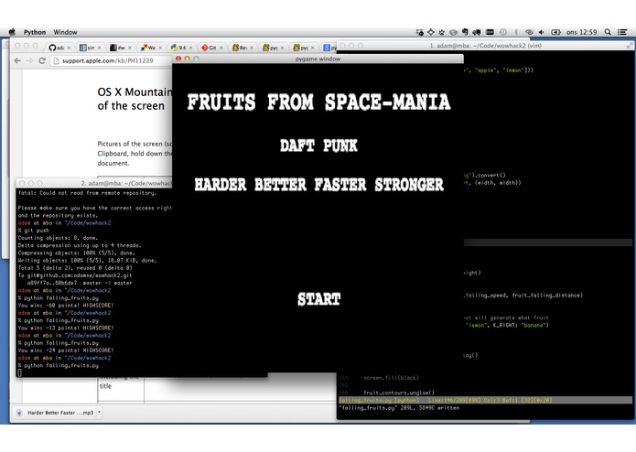Image resolution: width=636 pixels, height=452 pixels.
Task: Click the OS X Mountain heading on Apple page
Action: point(135,99)
